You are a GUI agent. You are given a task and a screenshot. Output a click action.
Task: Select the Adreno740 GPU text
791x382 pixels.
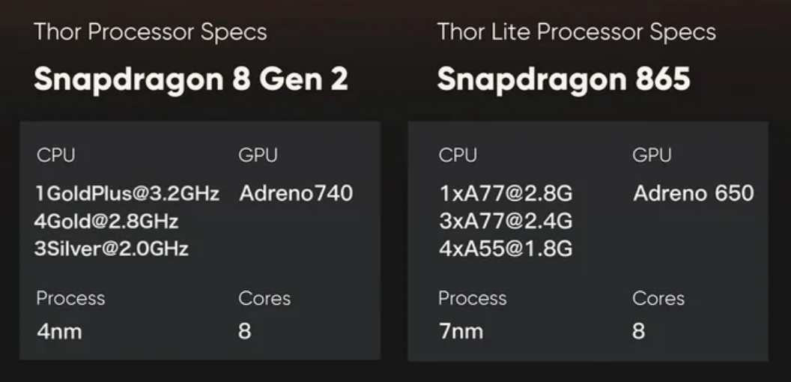(x=296, y=194)
